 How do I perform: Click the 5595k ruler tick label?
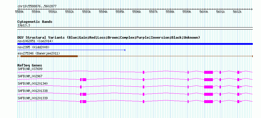pyautogui.click(x=120, y=12)
